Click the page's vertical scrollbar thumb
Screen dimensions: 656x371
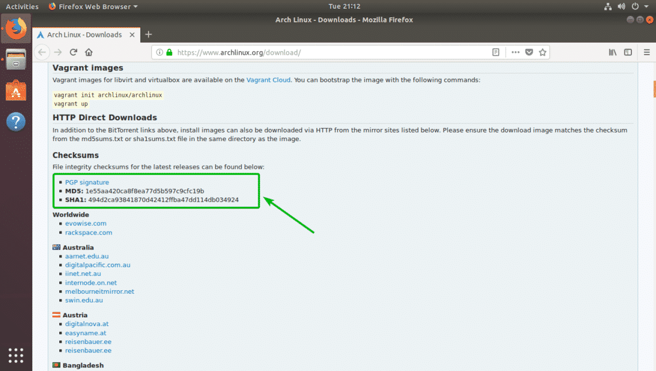654,89
